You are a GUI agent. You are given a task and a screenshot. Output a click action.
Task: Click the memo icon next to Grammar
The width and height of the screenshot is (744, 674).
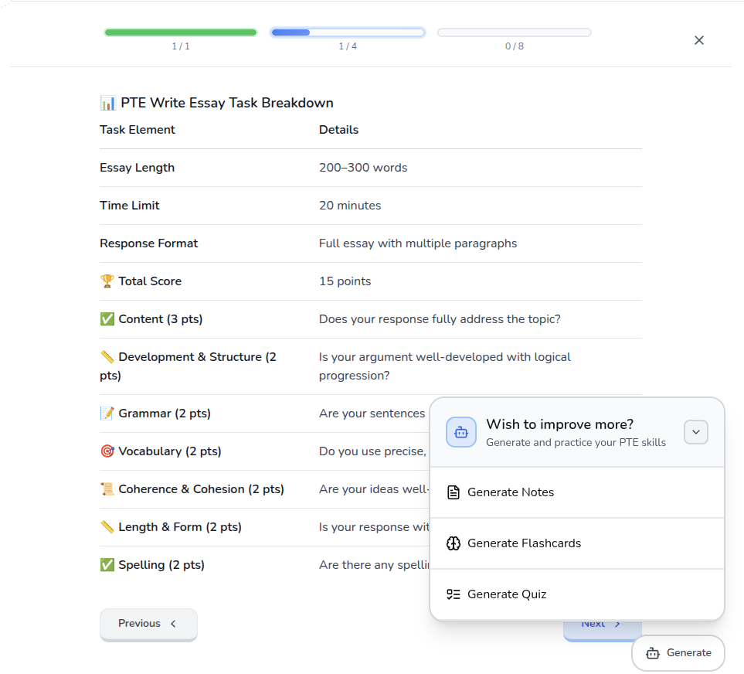[107, 414]
